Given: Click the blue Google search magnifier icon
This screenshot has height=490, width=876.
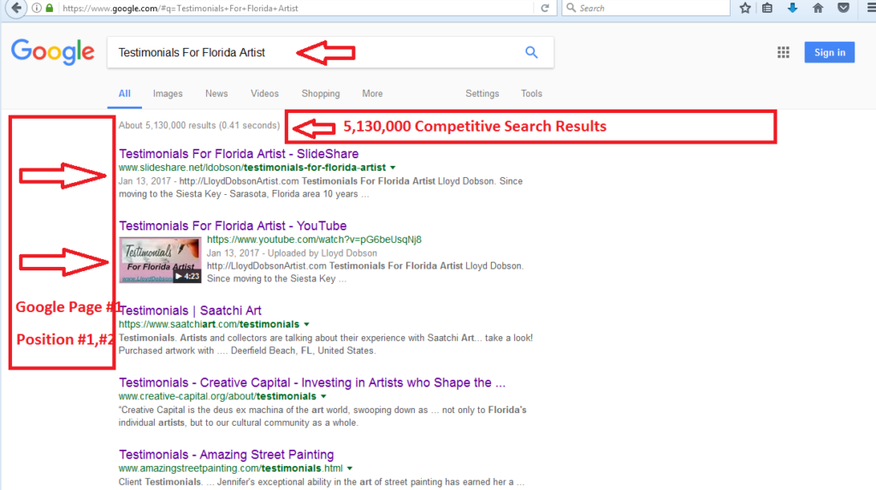Looking at the screenshot, I should click(x=531, y=52).
